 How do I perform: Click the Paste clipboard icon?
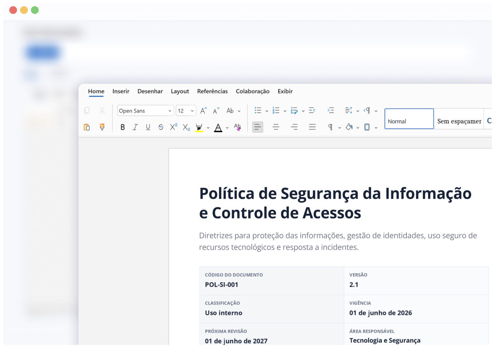87,127
